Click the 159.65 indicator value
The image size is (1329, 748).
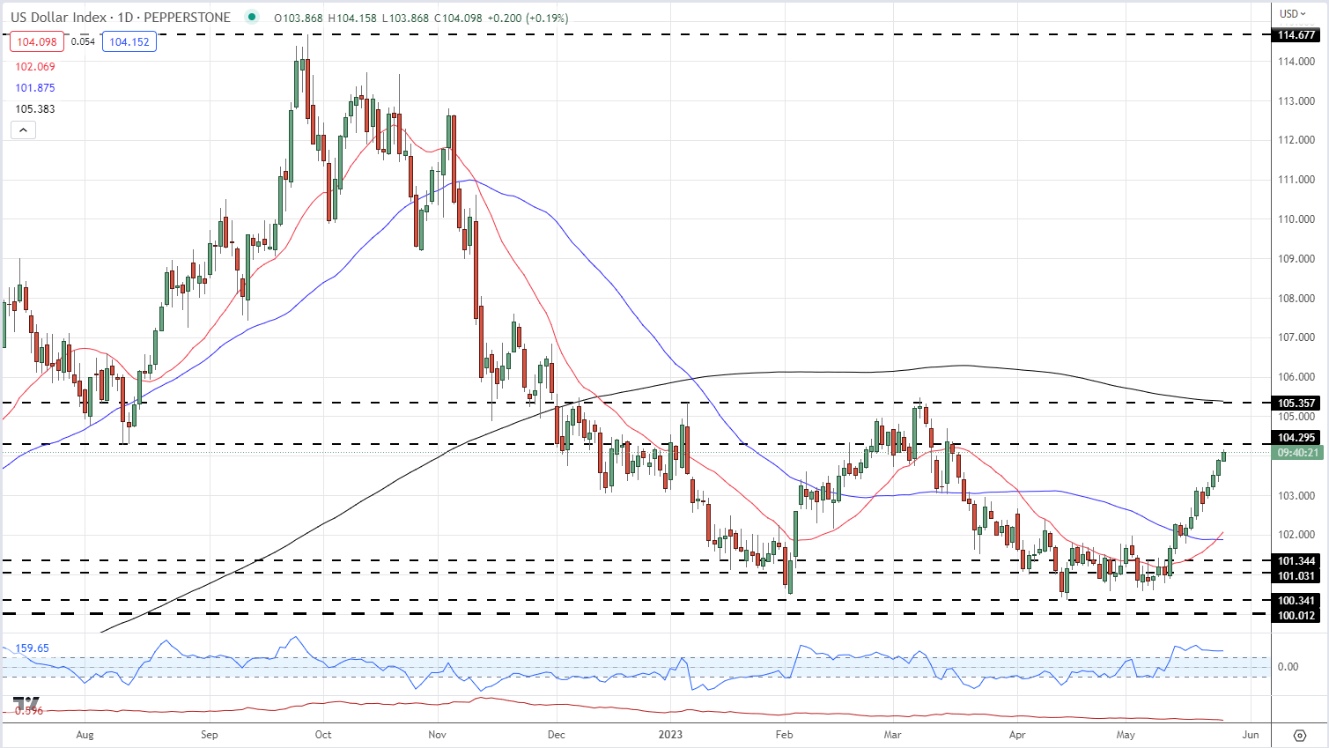[33, 648]
